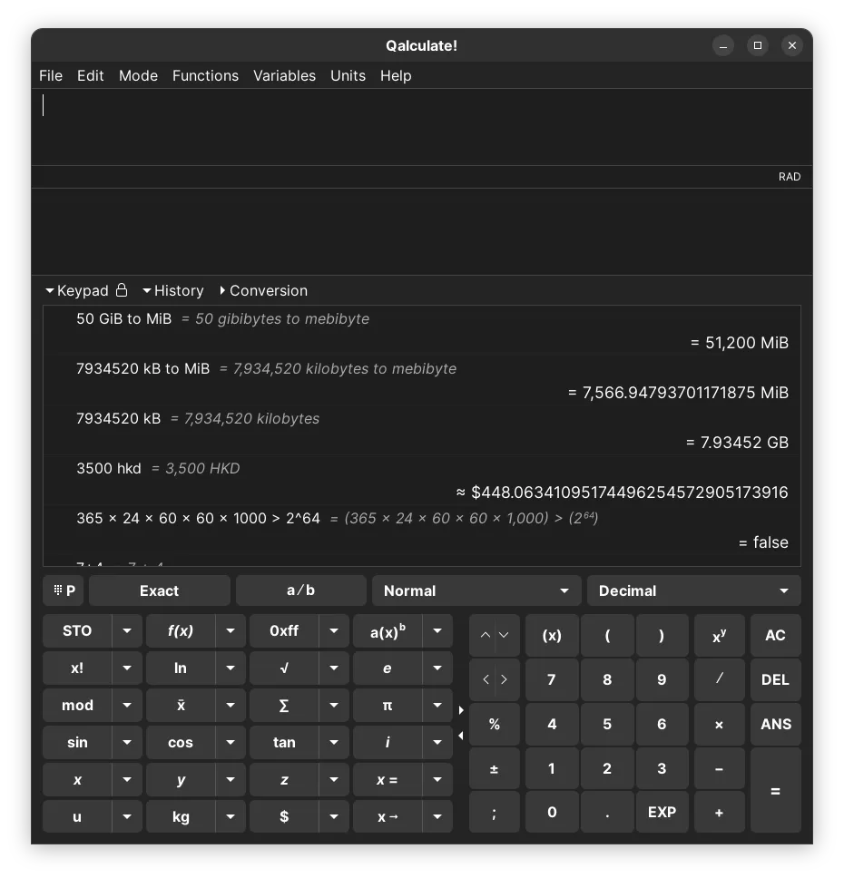
Task: Click the division / key
Action: (719, 679)
